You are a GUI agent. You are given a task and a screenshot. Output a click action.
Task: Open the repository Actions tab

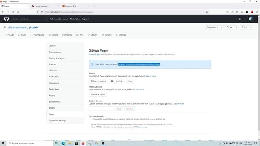tap(53, 35)
